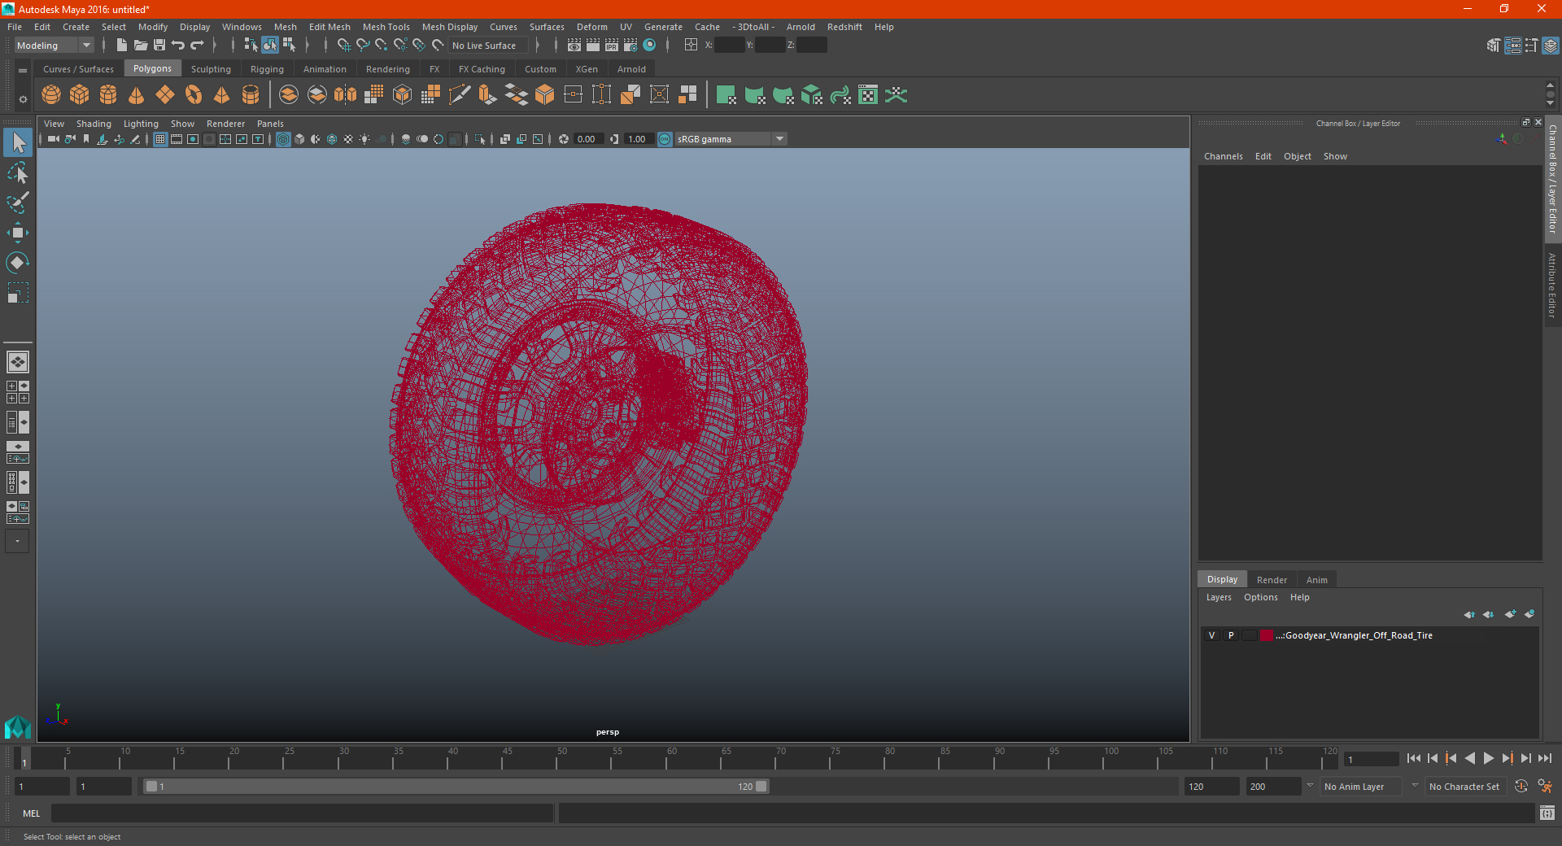Activate the Lasso select tool
The image size is (1562, 846).
pyautogui.click(x=17, y=172)
